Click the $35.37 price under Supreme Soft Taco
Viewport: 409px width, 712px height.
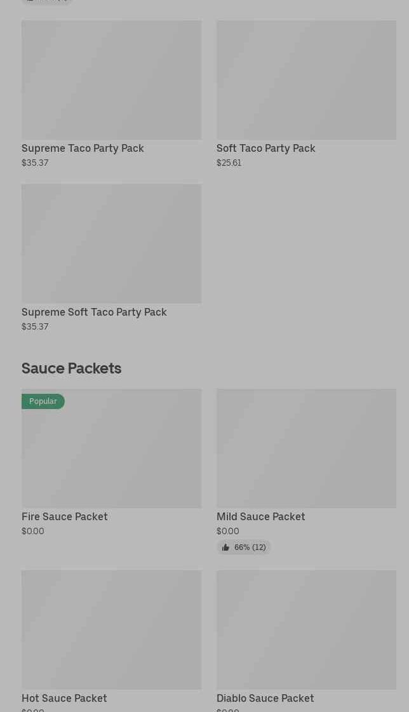35,326
